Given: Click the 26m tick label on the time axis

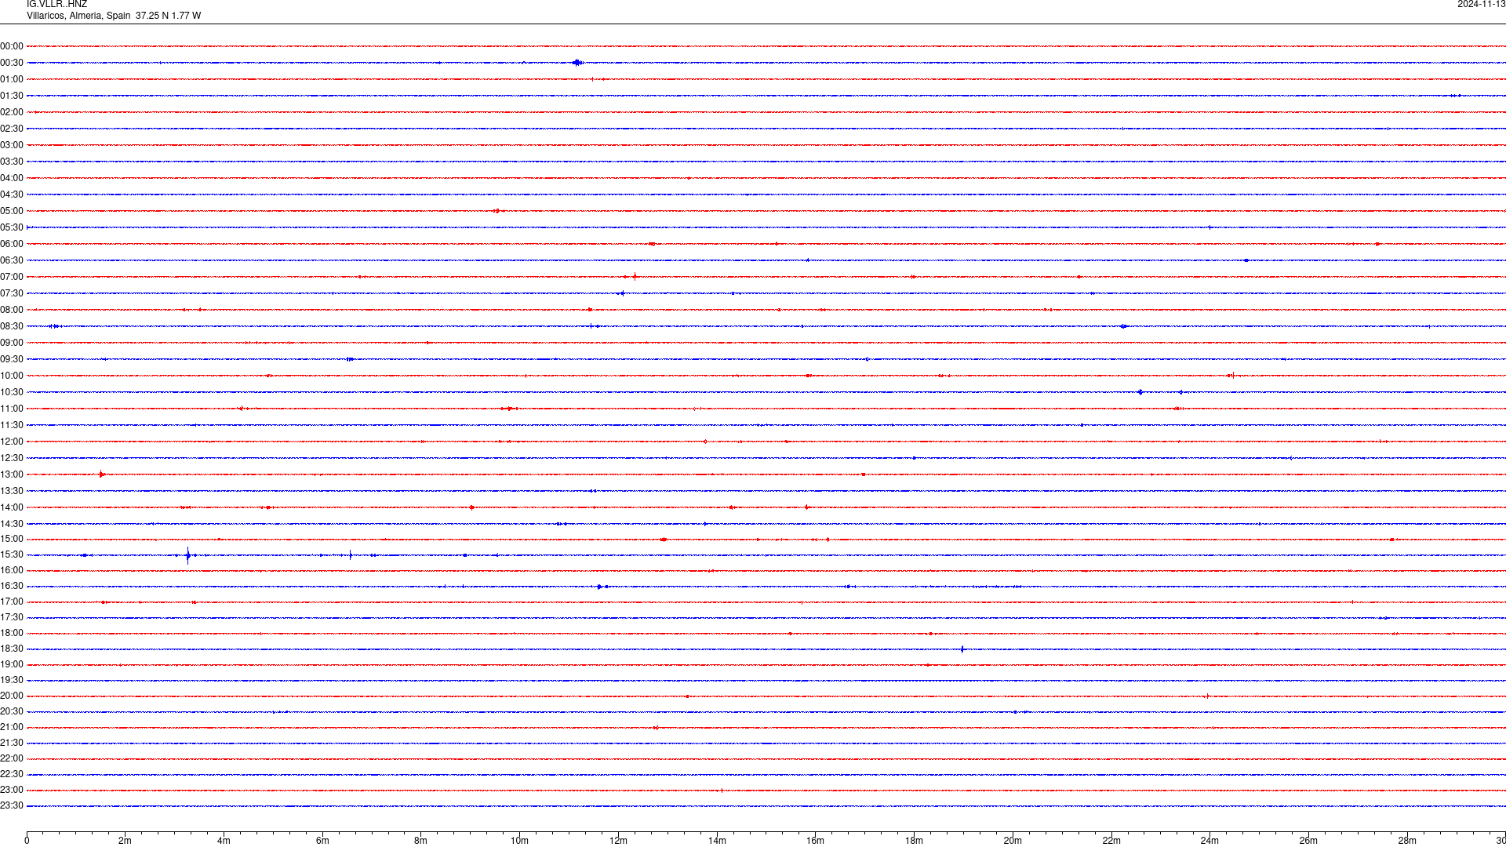Looking at the screenshot, I should point(1308,841).
